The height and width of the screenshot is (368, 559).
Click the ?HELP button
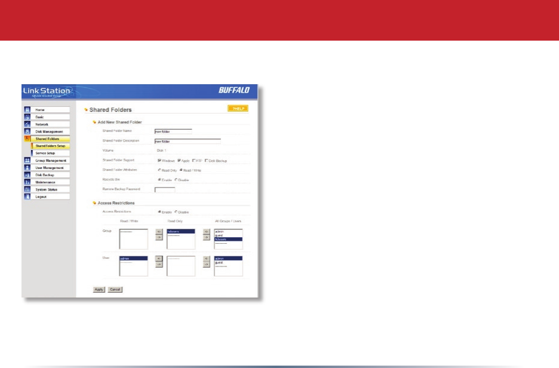pyautogui.click(x=238, y=108)
